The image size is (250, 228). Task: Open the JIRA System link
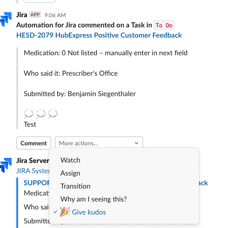coord(33,171)
